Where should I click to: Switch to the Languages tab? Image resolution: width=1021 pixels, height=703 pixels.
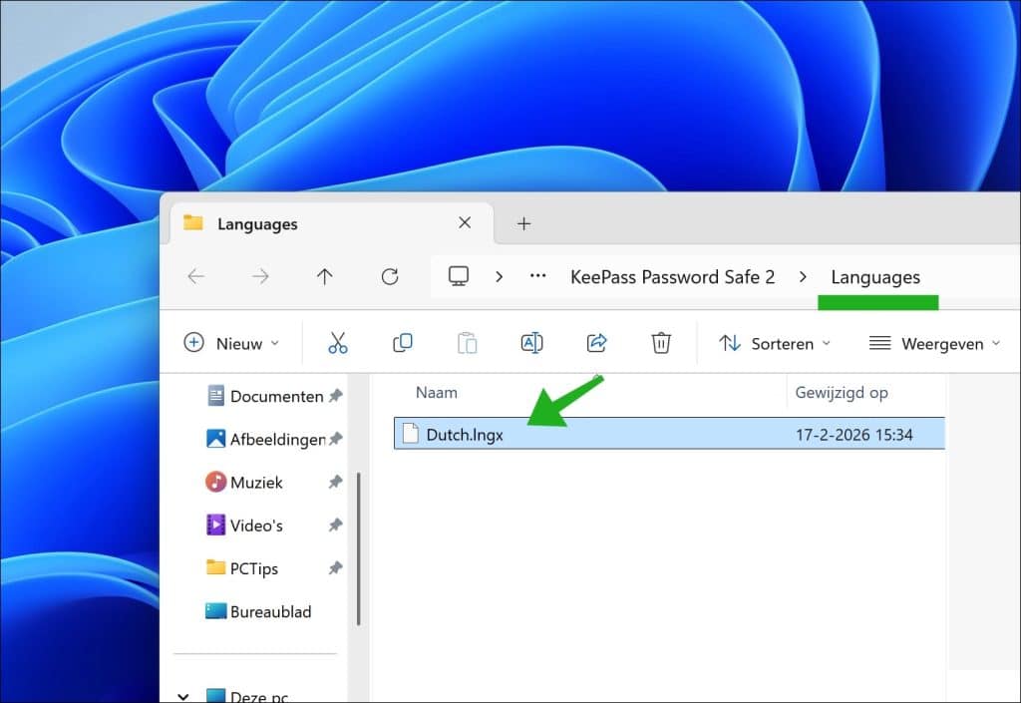pyautogui.click(x=257, y=223)
